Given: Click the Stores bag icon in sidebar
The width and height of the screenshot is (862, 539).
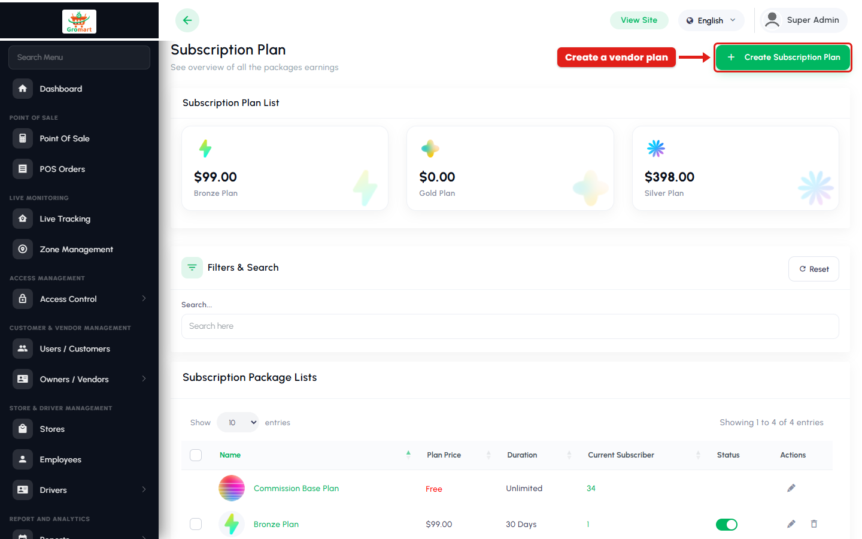Looking at the screenshot, I should [x=23, y=429].
